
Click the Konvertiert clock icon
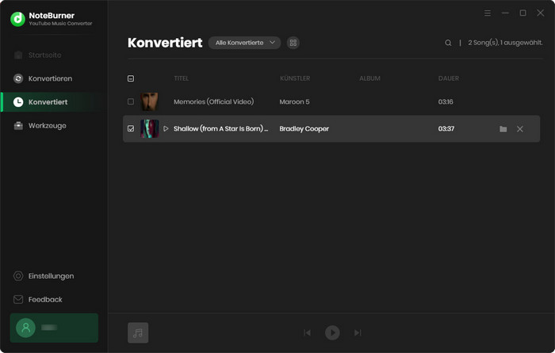[18, 102]
